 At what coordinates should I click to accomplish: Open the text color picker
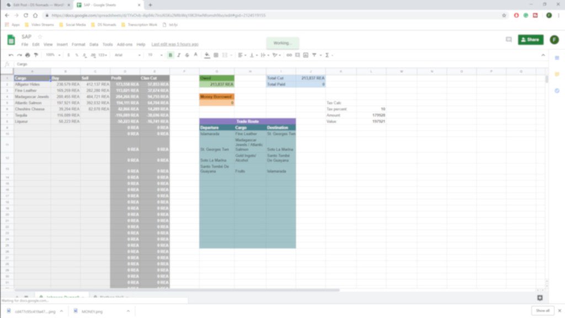point(196,55)
